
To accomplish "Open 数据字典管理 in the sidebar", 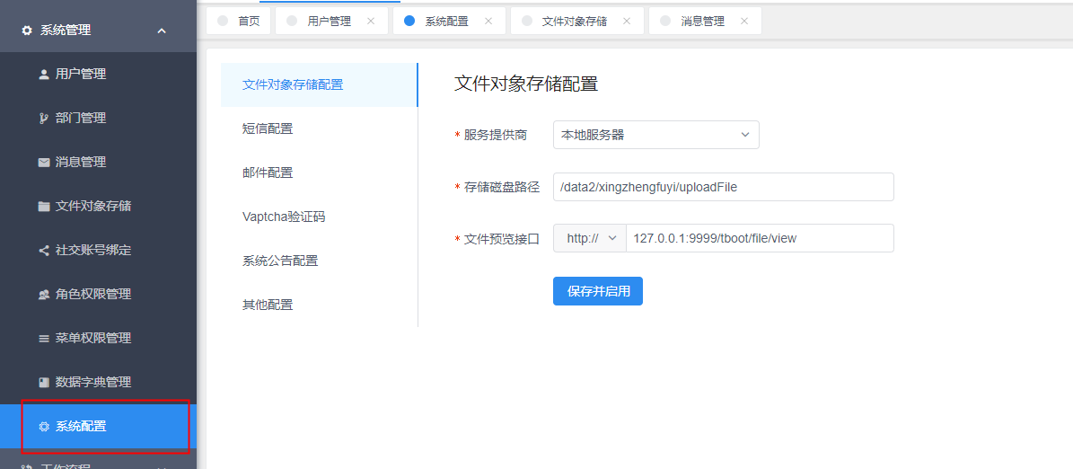I will [99, 382].
